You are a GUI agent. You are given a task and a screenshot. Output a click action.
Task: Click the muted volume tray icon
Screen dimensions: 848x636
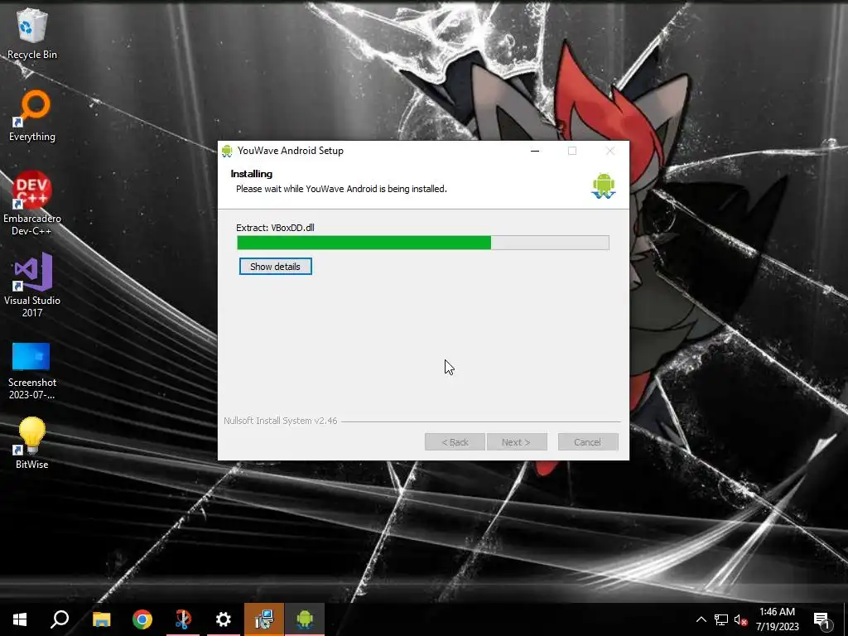tap(741, 619)
